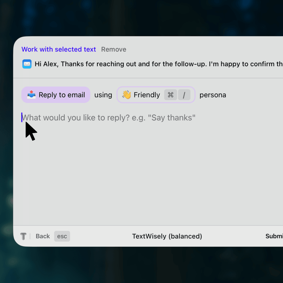Click the Back button in the footer

(x=42, y=236)
